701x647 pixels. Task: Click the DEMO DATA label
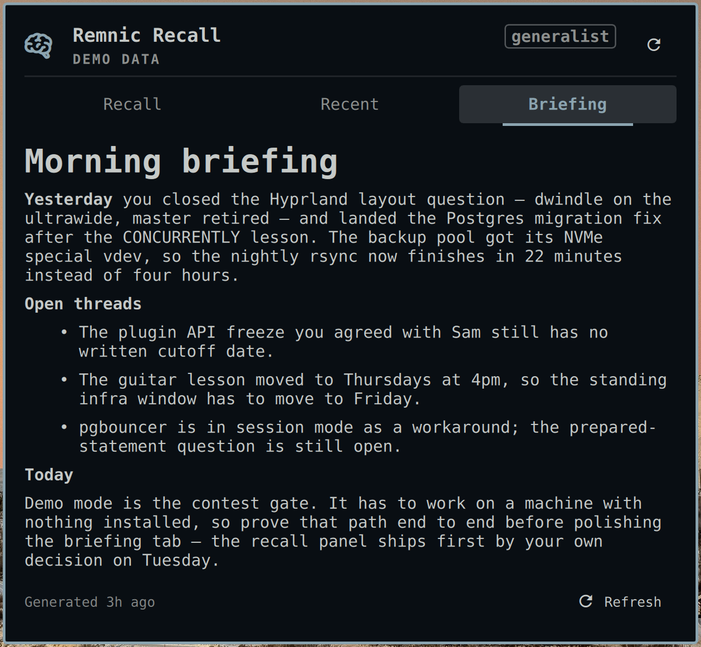pyautogui.click(x=116, y=59)
